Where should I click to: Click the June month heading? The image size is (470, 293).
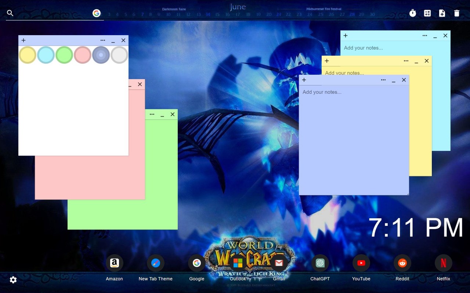(238, 7)
